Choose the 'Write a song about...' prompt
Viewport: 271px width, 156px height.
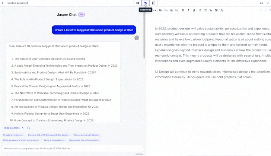pos(54,140)
